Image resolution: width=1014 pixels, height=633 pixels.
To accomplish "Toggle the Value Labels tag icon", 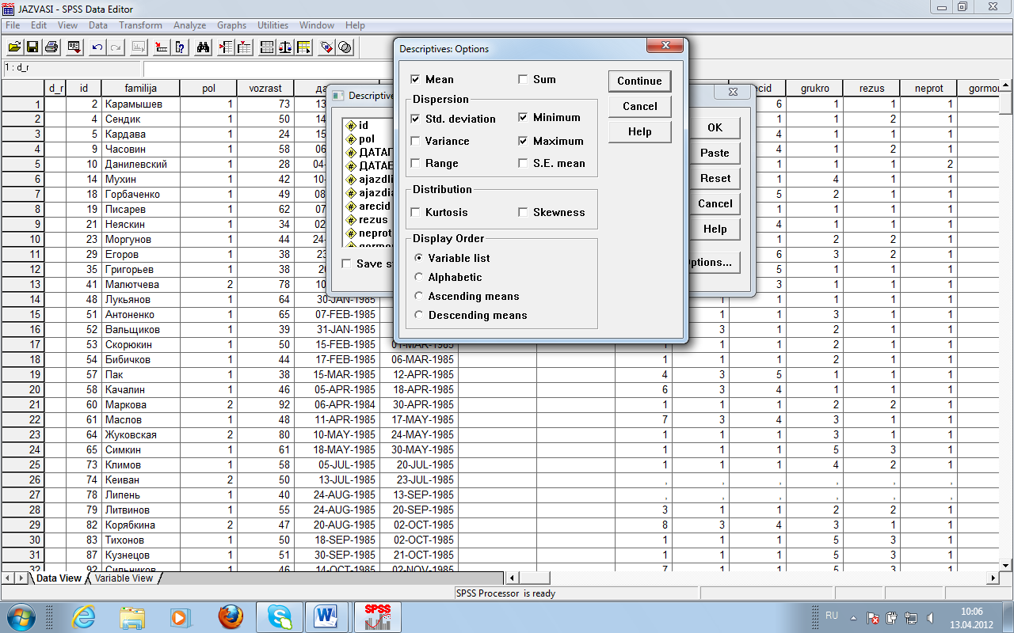I will click(326, 47).
